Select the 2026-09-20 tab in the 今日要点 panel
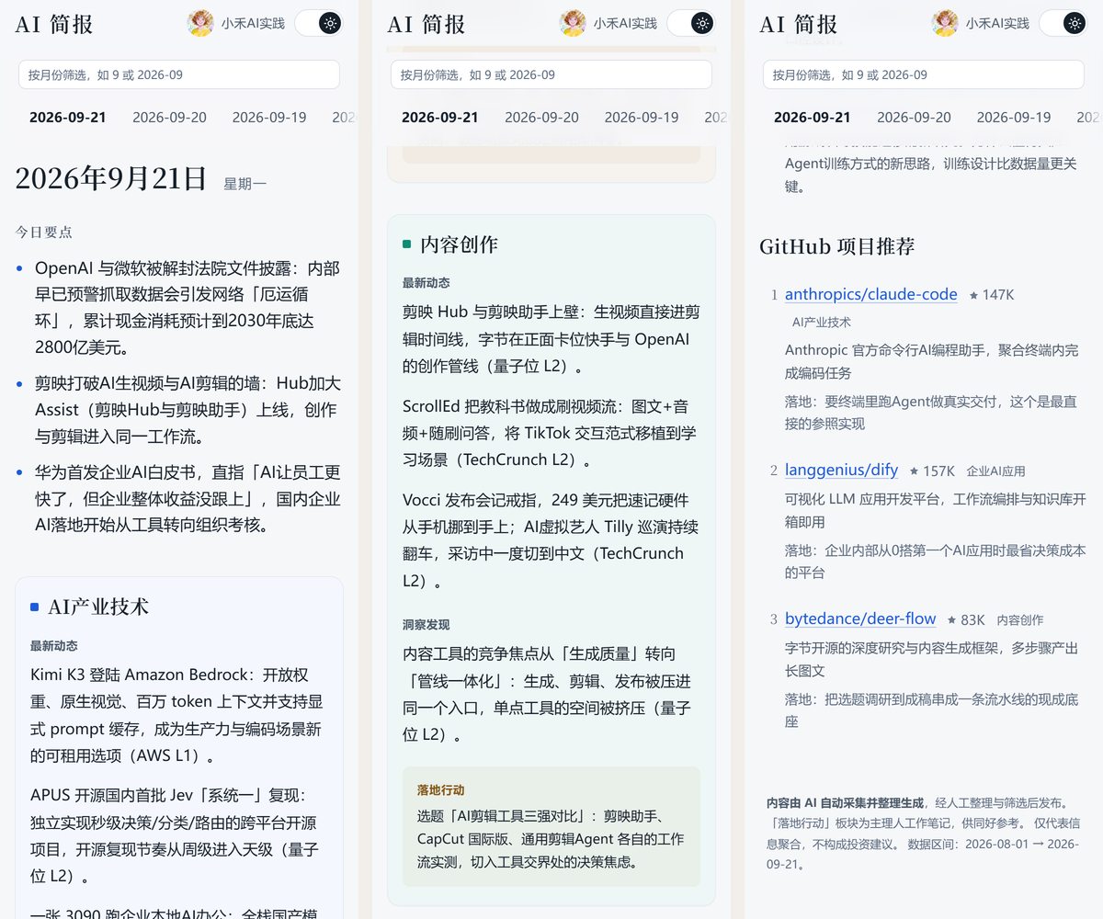 169,118
